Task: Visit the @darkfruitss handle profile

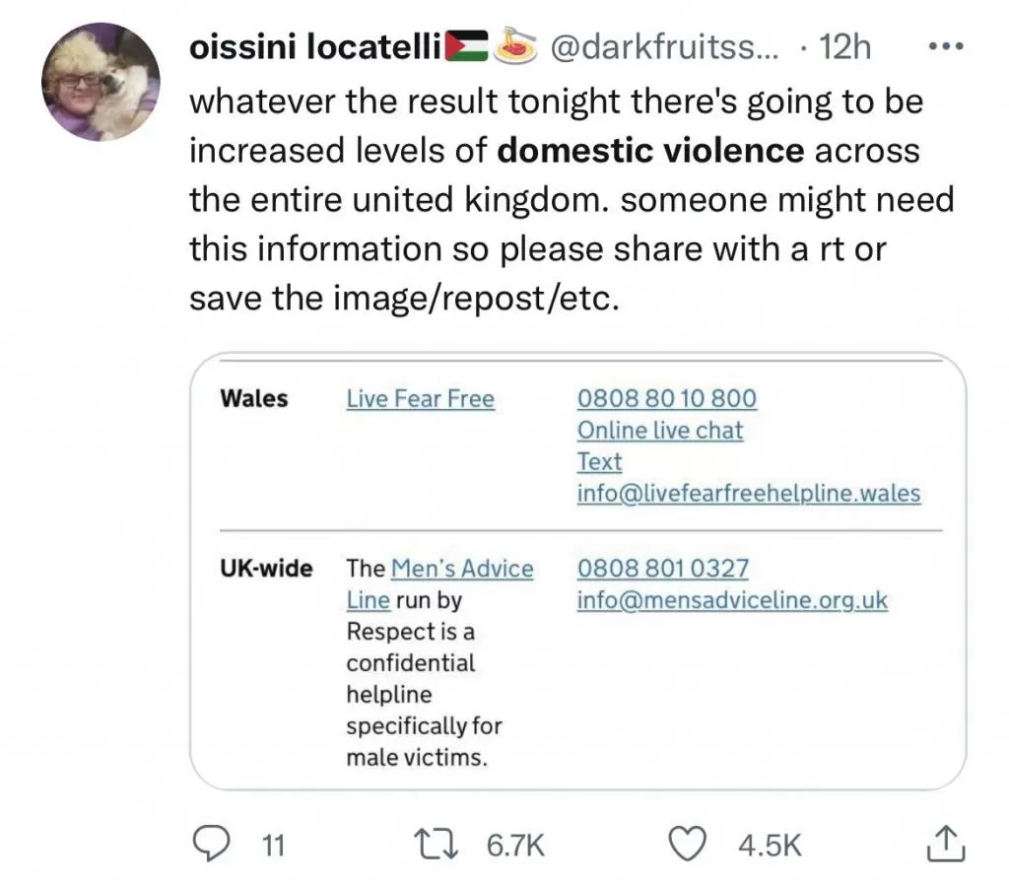Action: [x=663, y=47]
